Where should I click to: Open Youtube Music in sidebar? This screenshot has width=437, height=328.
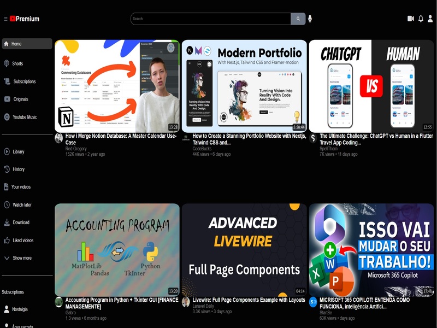(x=25, y=117)
